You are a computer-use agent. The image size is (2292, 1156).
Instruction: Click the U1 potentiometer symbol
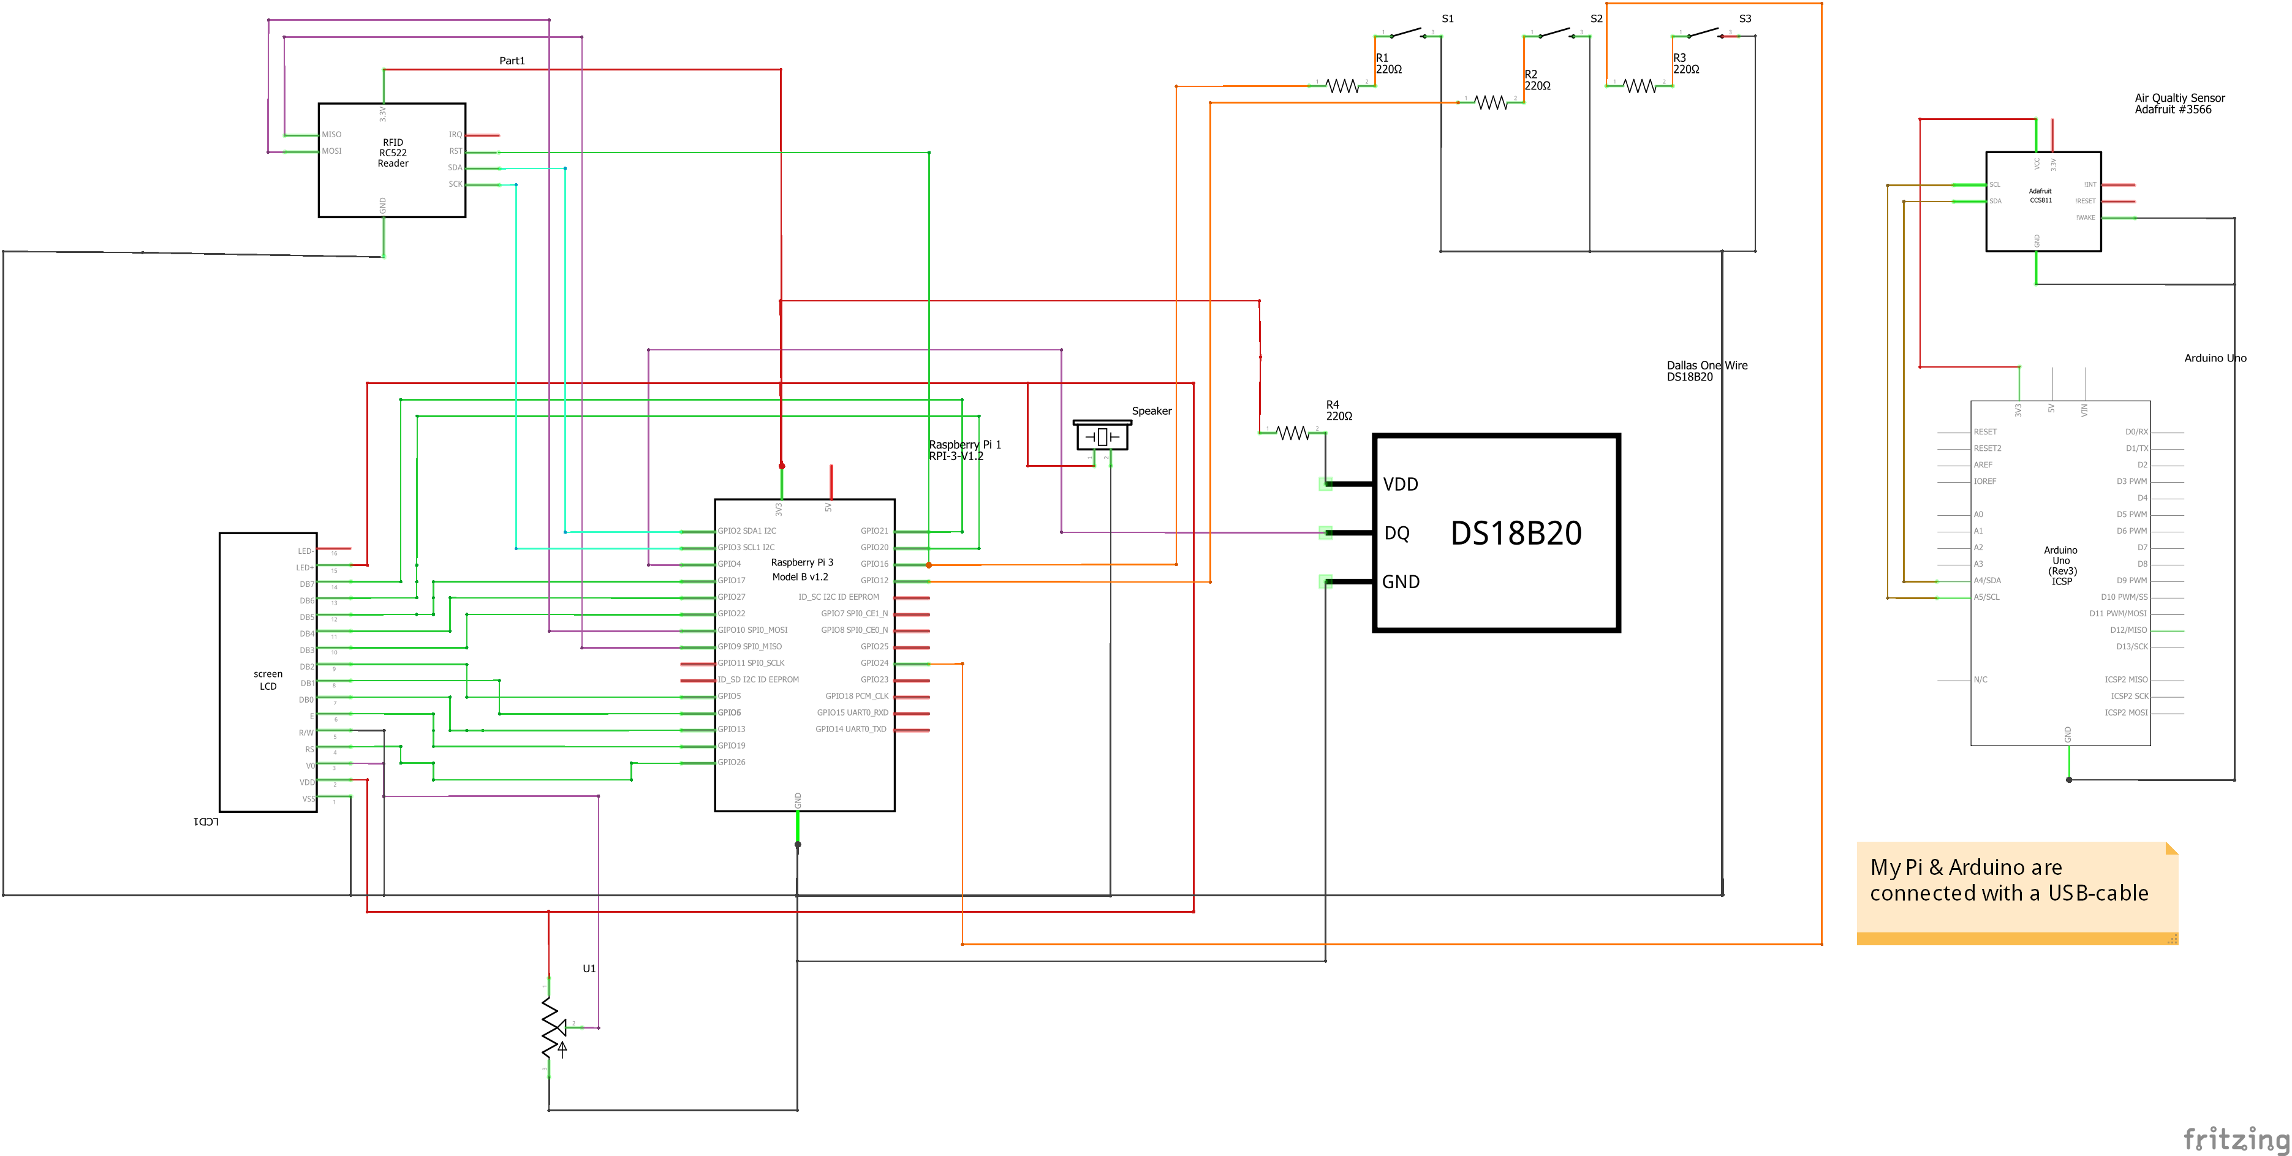point(553,1028)
